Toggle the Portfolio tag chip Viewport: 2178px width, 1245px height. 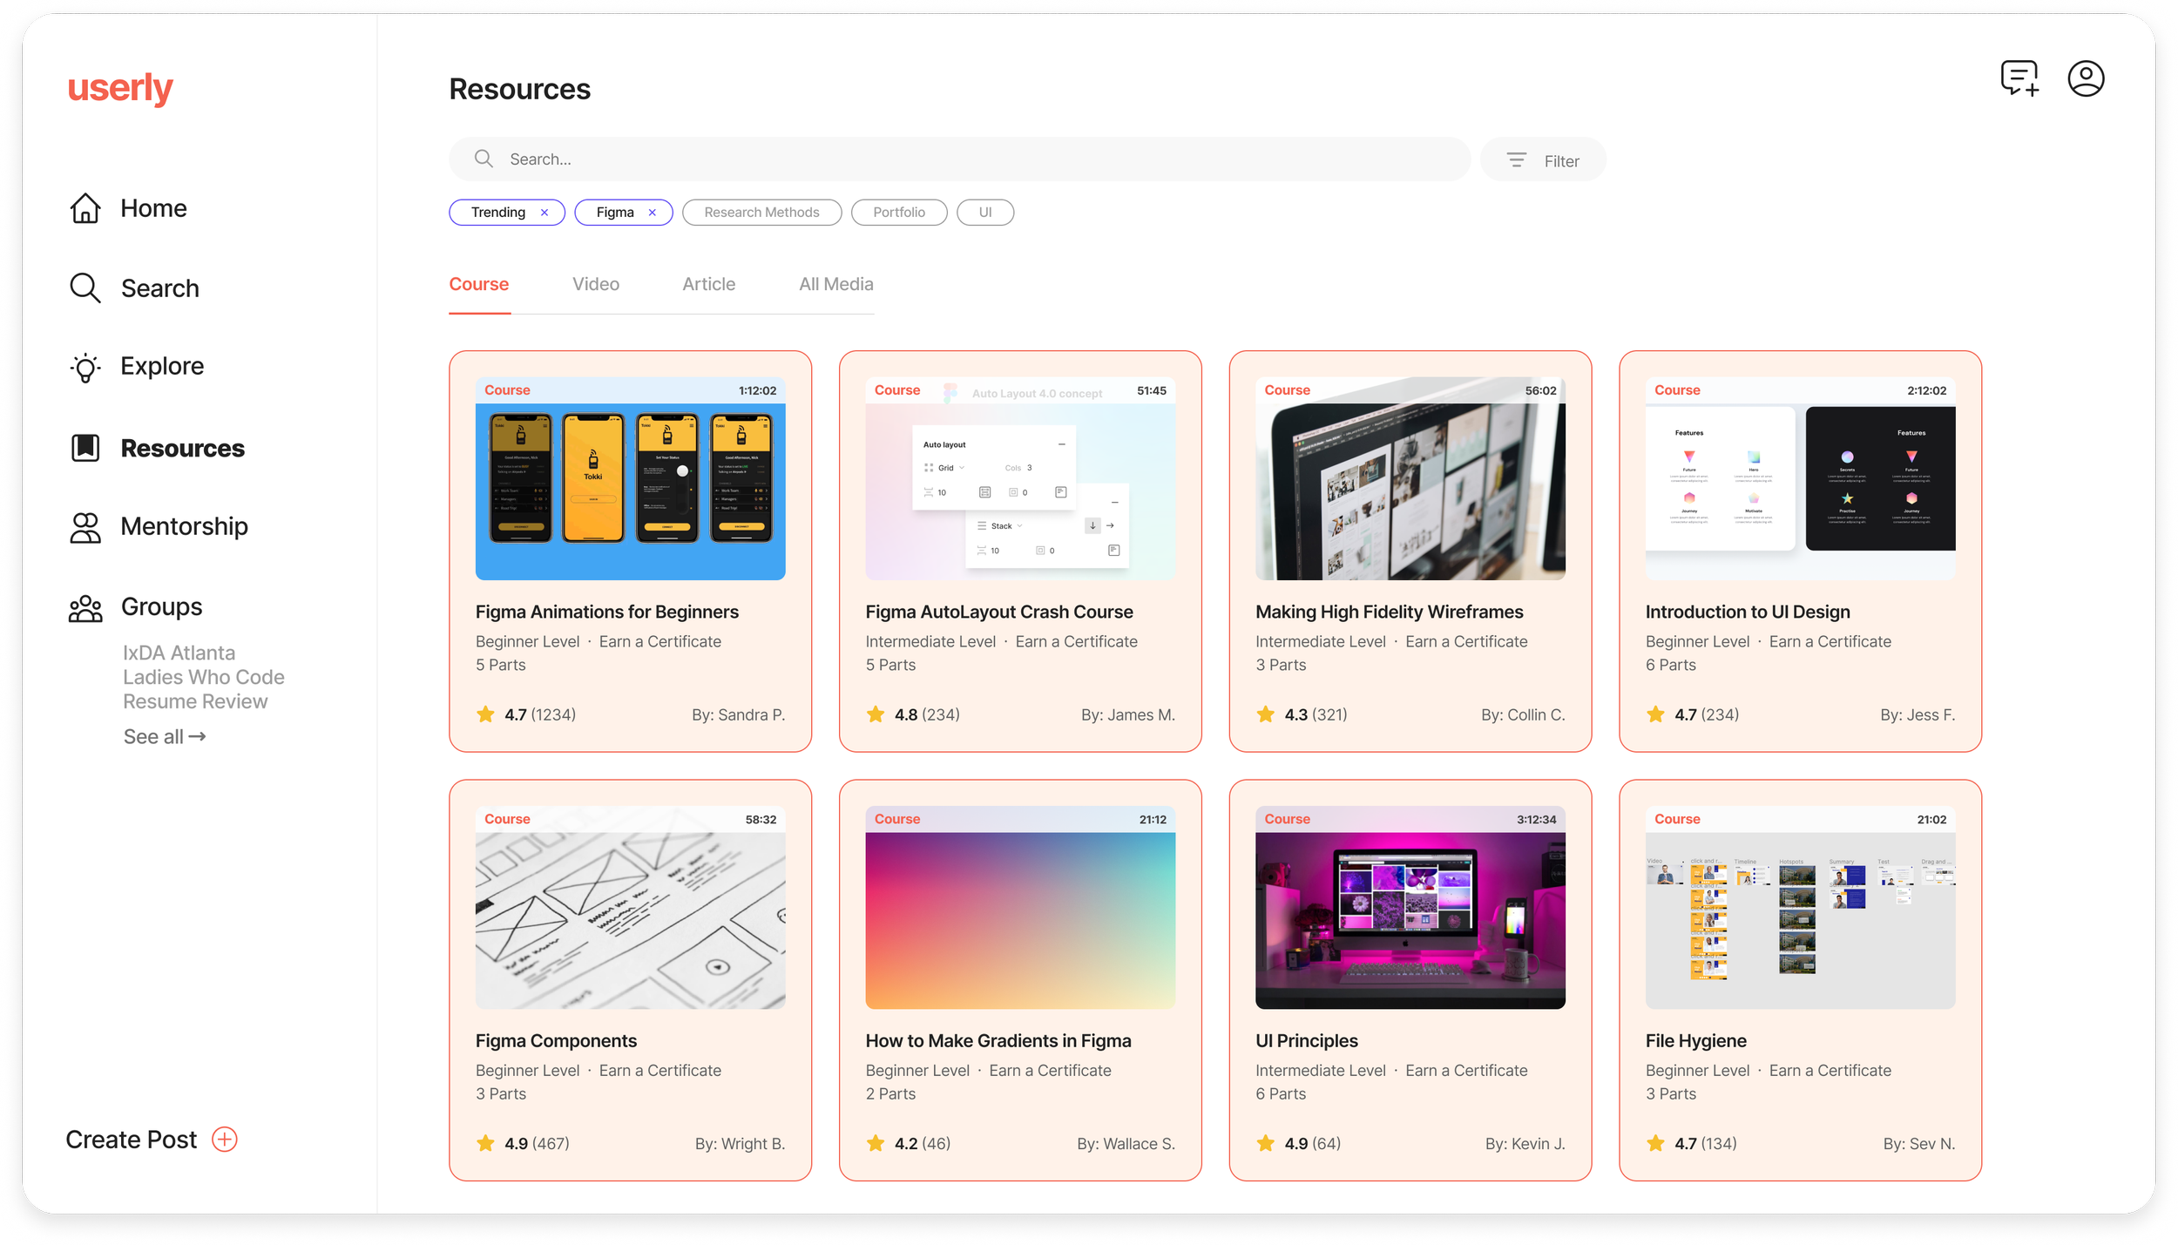tap(898, 213)
